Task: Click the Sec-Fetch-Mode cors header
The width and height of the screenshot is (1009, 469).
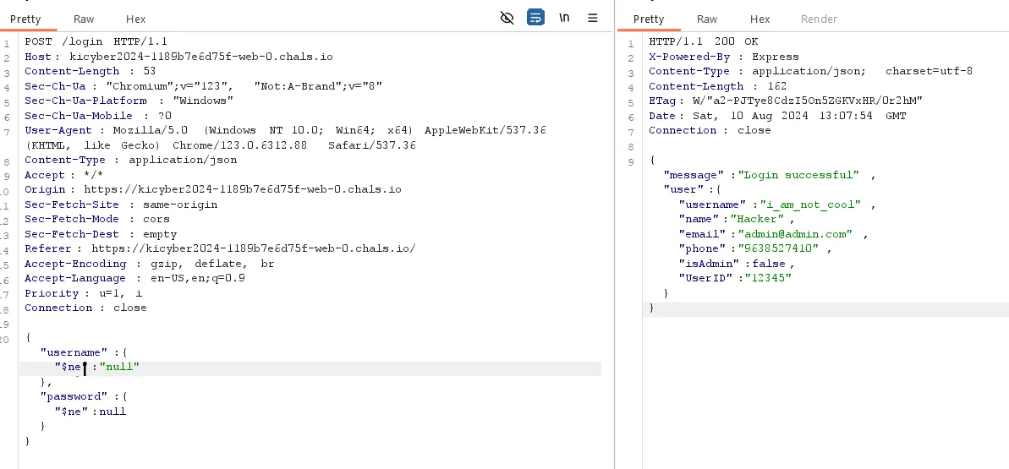Action: pyautogui.click(x=97, y=220)
